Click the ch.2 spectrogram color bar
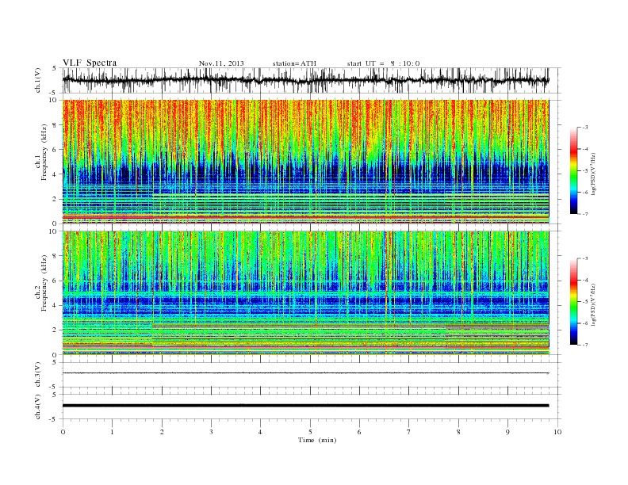 pyautogui.click(x=573, y=301)
